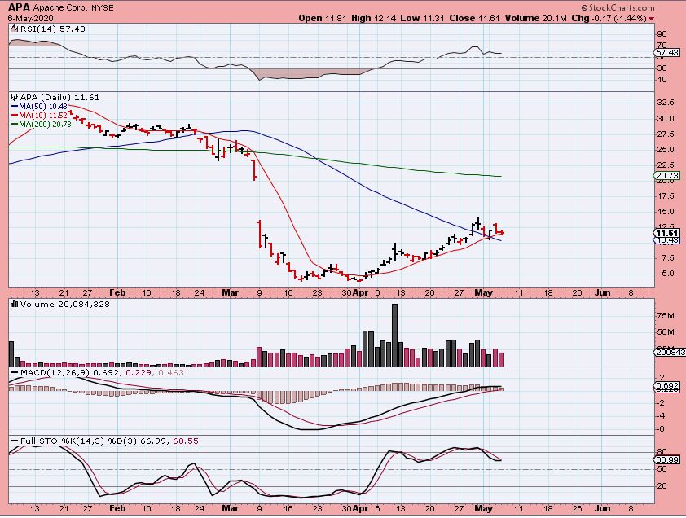Click the APA ticker symbol in the header
Viewport: 686px width, 518px height.
click(x=20, y=7)
